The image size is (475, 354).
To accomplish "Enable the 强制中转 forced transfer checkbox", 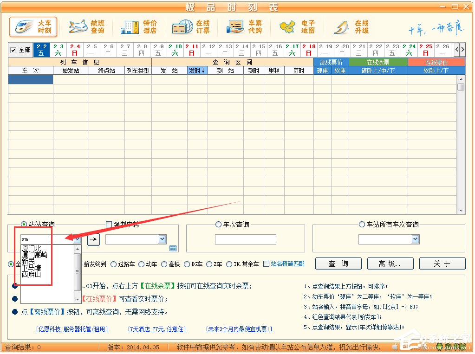I will click(109, 225).
